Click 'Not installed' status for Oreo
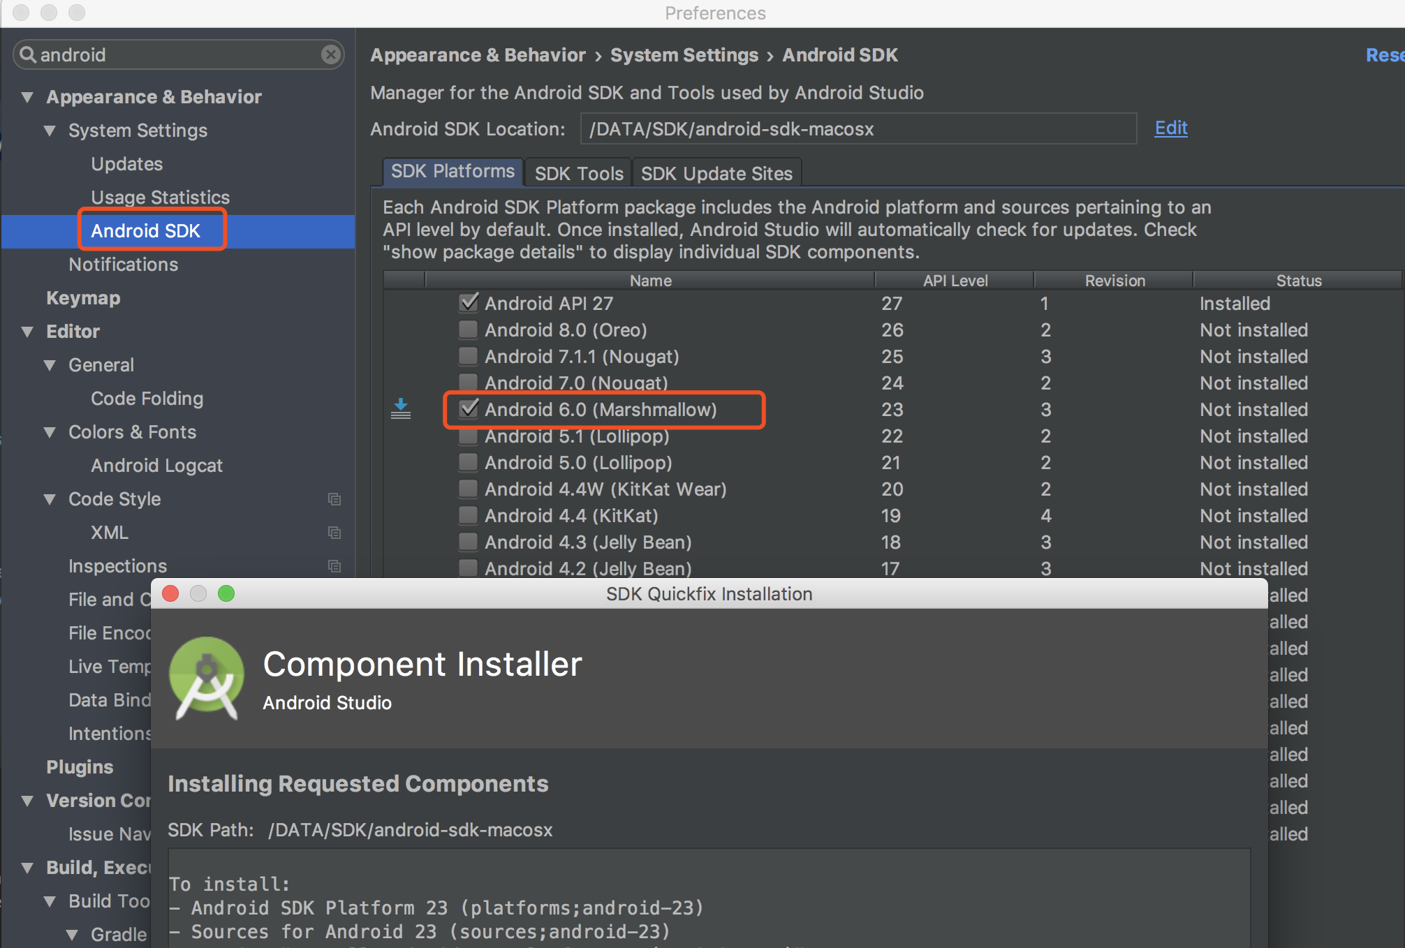 pos(1253,330)
